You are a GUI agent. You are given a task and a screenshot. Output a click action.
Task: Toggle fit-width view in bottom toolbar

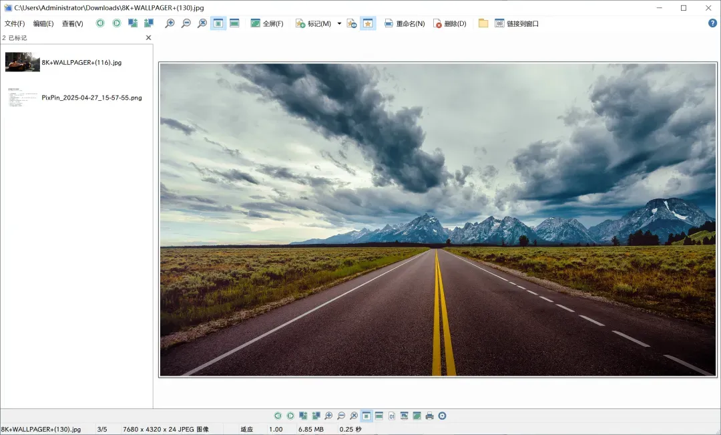pos(379,416)
